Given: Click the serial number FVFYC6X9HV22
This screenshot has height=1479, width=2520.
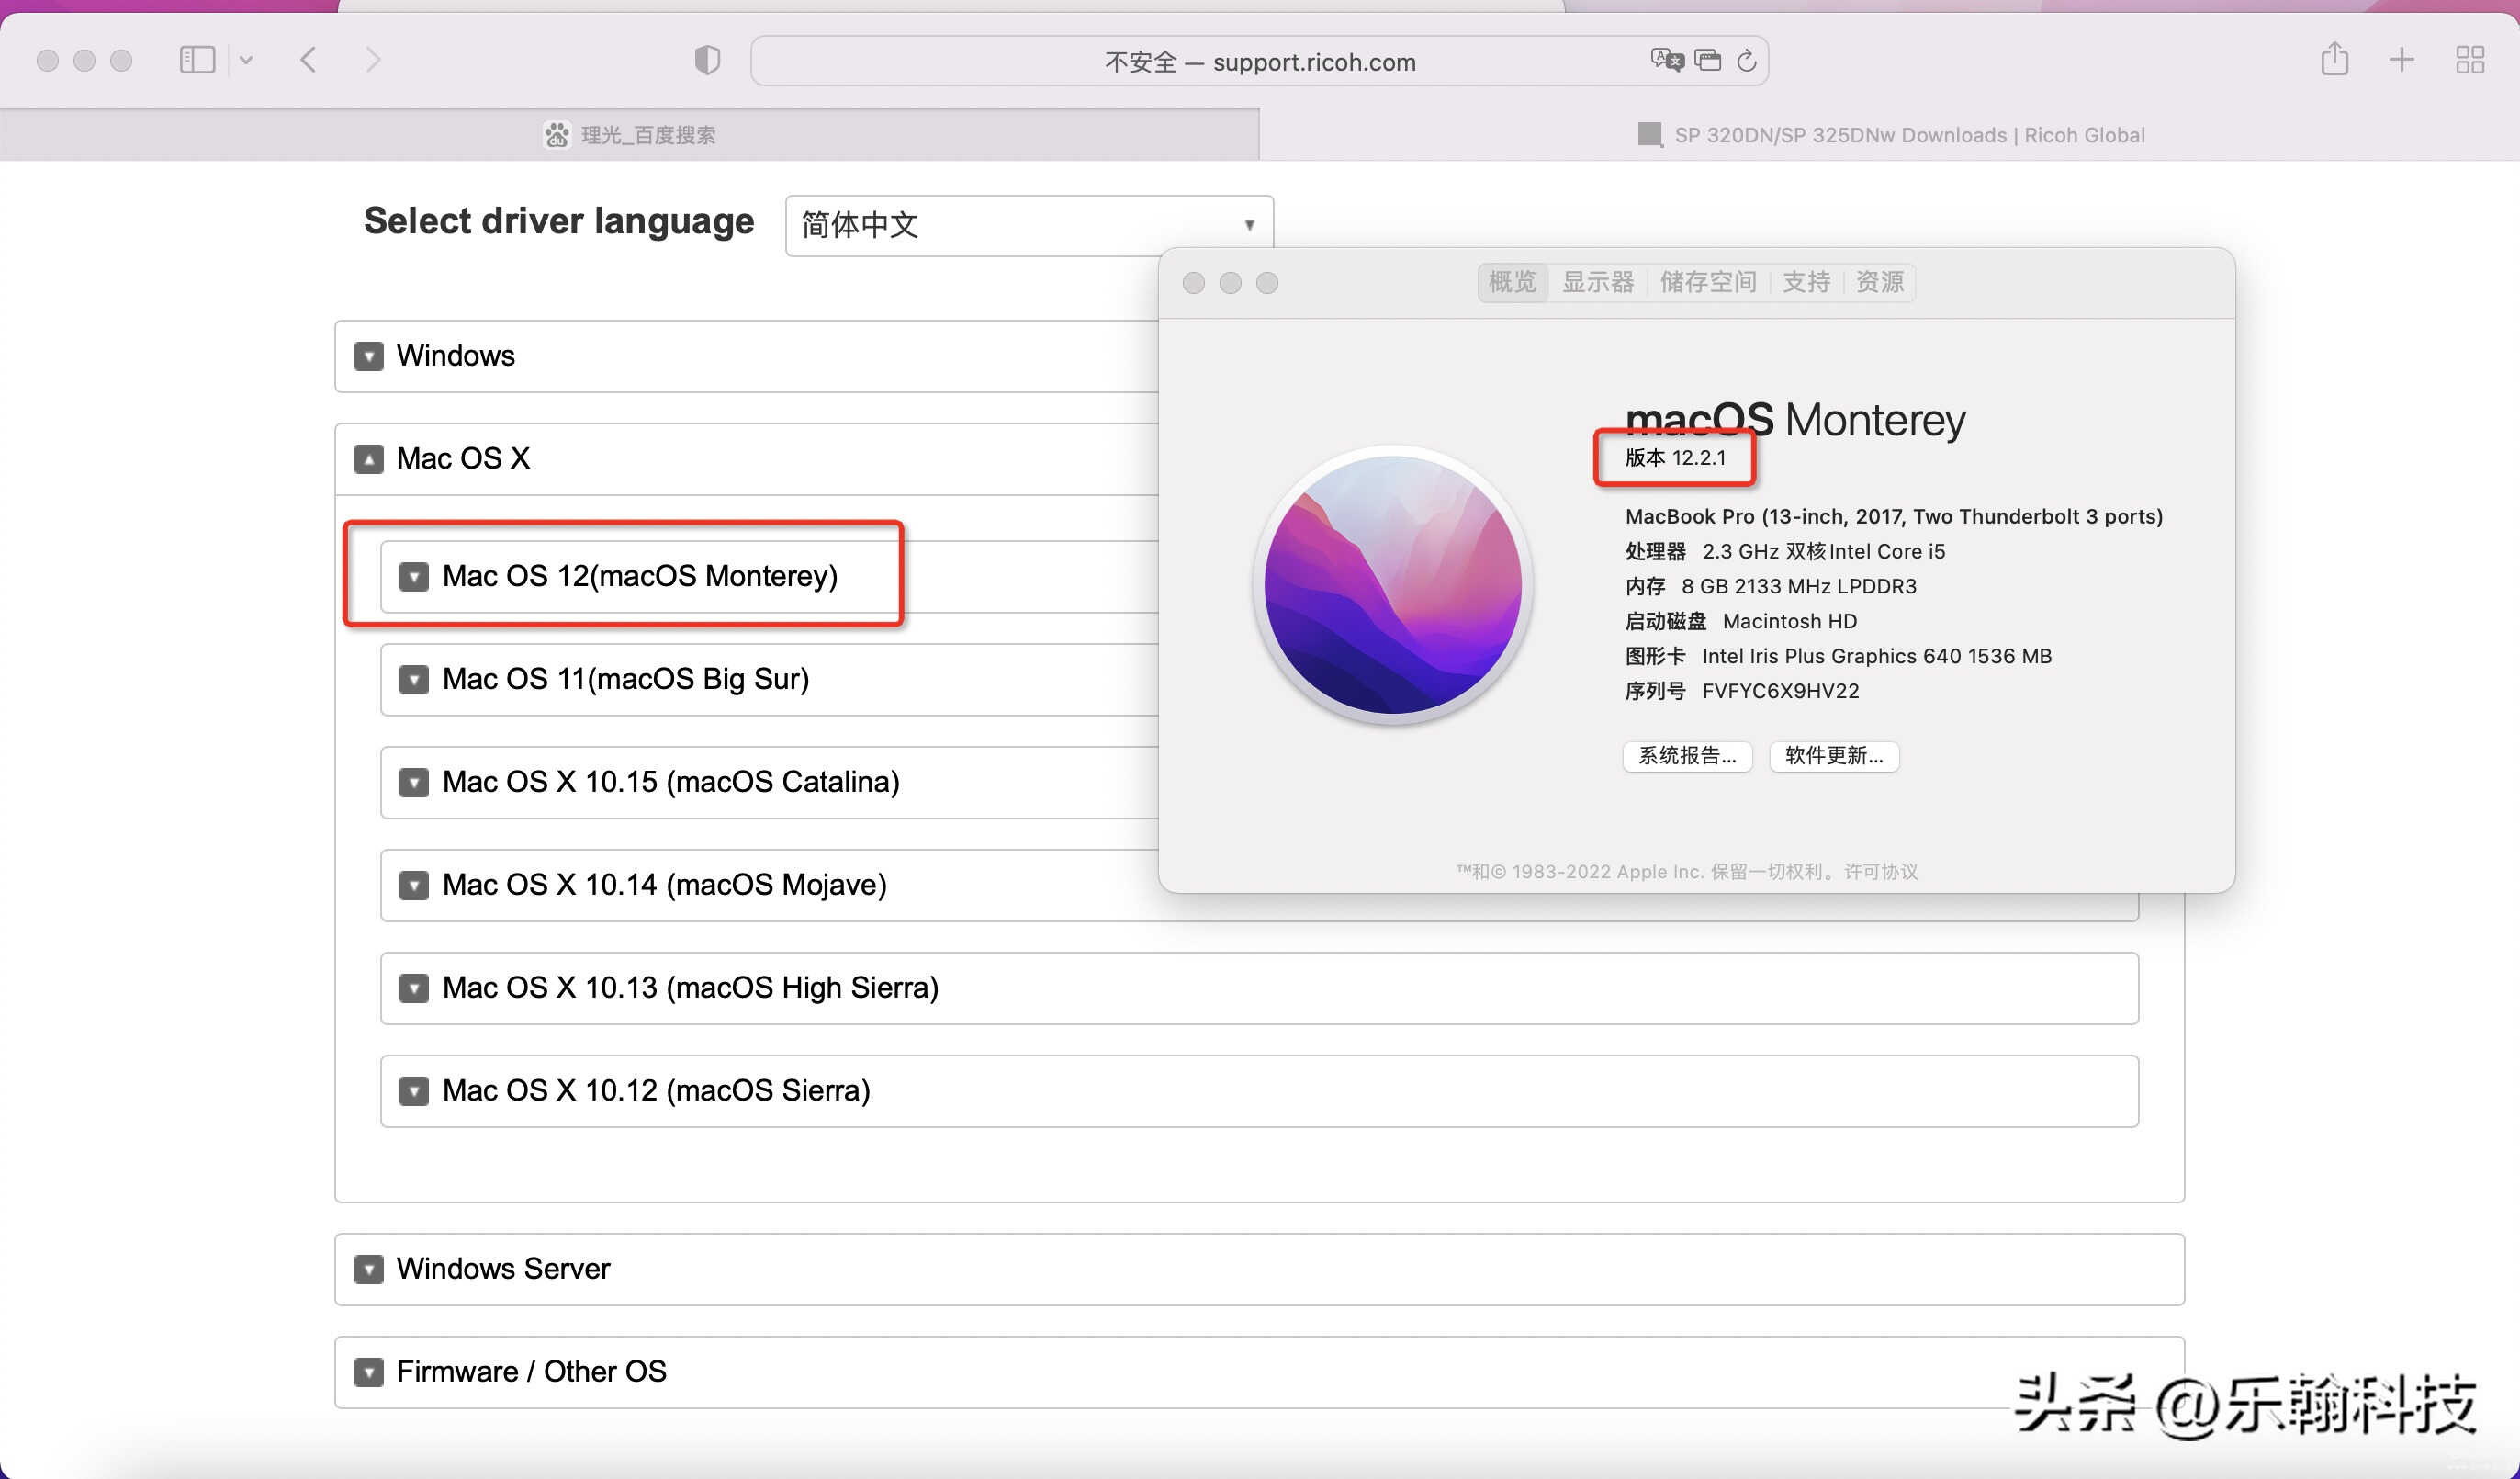Looking at the screenshot, I should 1780,691.
